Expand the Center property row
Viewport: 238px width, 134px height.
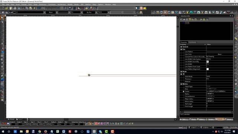pyautogui.click(x=183, y=92)
